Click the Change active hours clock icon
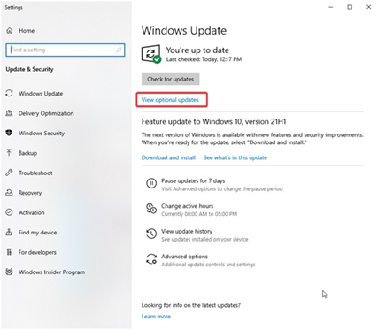Screen dimensions: 378x330 coord(151,209)
